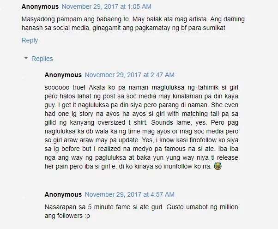This screenshot has height=229, width=278.
Task: Click the Reply link under the first comment
Action: click(x=30, y=40)
